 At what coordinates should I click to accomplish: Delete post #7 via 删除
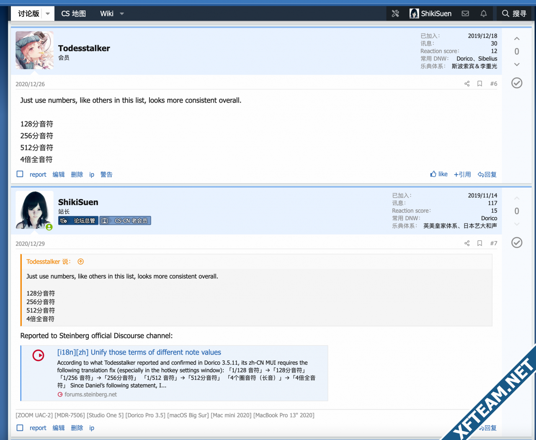(77, 428)
